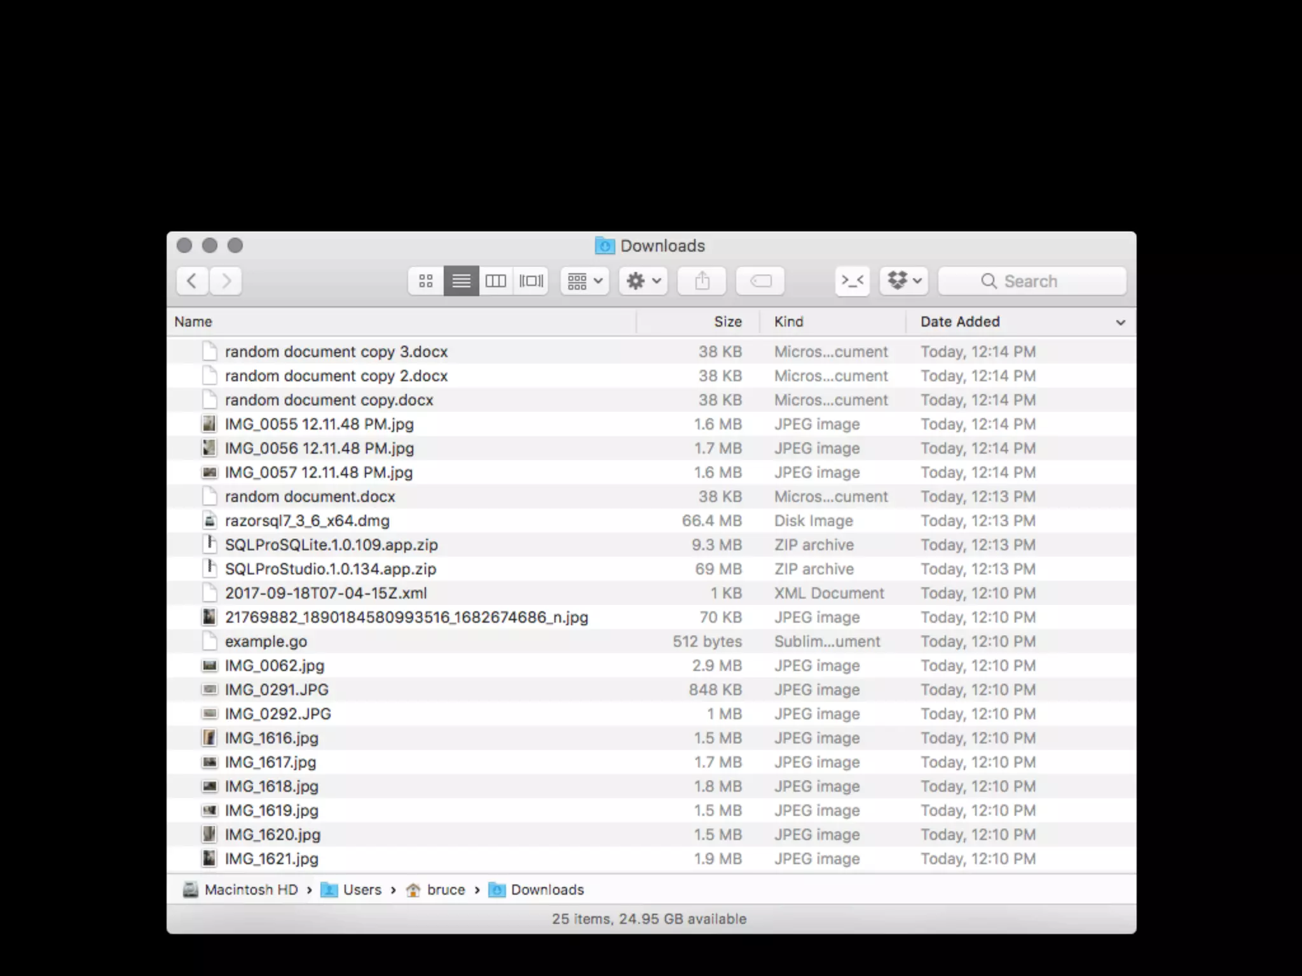This screenshot has width=1302, height=976.
Task: Sort by Name column header
Action: (x=193, y=322)
